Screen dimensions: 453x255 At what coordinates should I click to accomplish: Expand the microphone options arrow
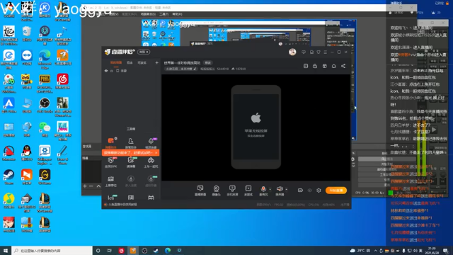pyautogui.click(x=270, y=189)
